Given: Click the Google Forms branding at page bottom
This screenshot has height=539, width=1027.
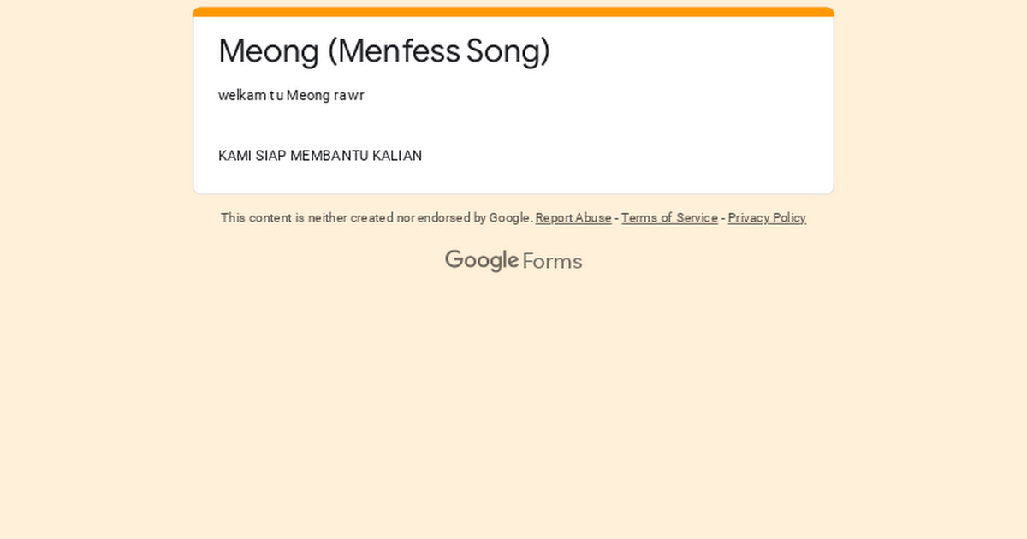Looking at the screenshot, I should point(513,260).
